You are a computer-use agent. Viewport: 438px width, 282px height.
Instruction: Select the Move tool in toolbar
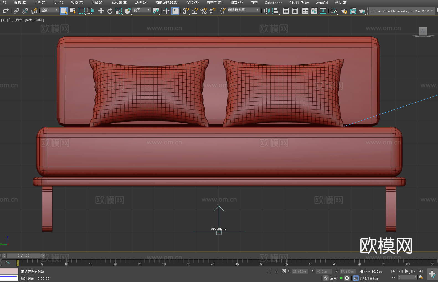pyautogui.click(x=101, y=11)
